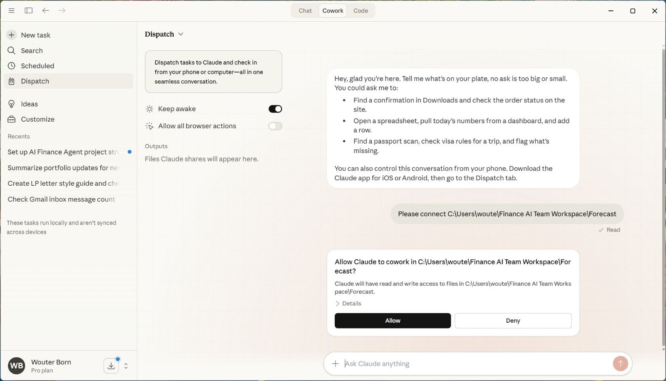Click Allow to grant folder access
Image resolution: width=666 pixels, height=381 pixels.
click(x=392, y=321)
